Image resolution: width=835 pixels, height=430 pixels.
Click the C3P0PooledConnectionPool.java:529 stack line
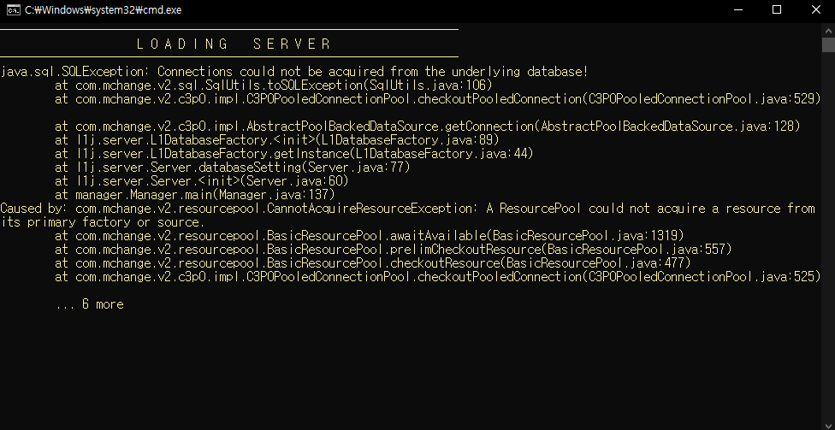pos(438,99)
